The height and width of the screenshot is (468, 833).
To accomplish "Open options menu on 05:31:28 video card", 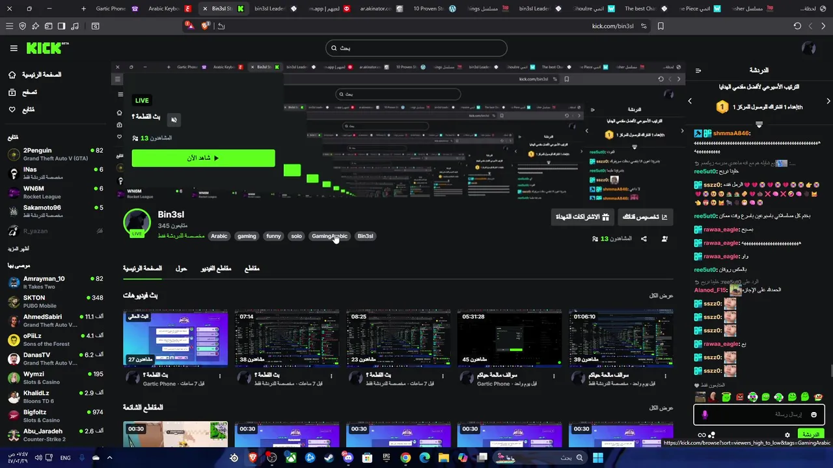I will (x=554, y=376).
